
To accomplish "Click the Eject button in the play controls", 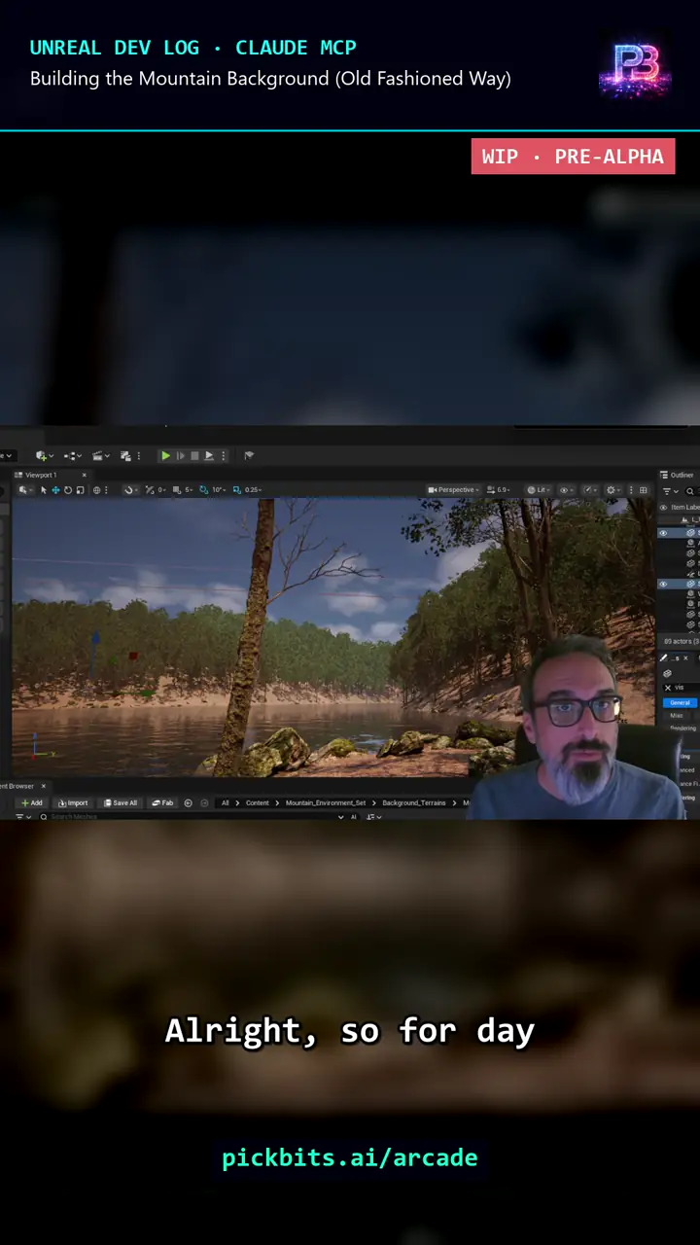I will coord(209,455).
